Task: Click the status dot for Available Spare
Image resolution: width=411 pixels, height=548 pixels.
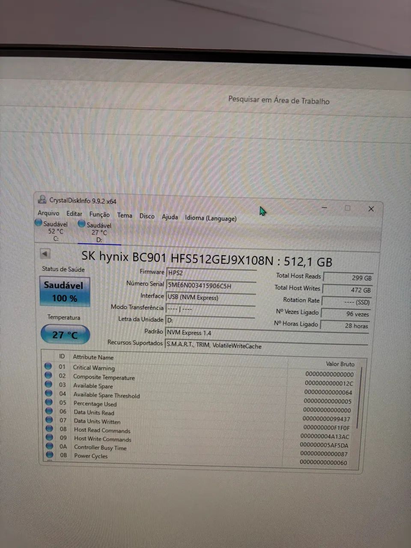Action: pos(48,384)
